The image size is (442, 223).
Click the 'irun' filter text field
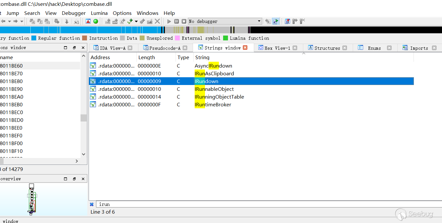(x=268, y=204)
